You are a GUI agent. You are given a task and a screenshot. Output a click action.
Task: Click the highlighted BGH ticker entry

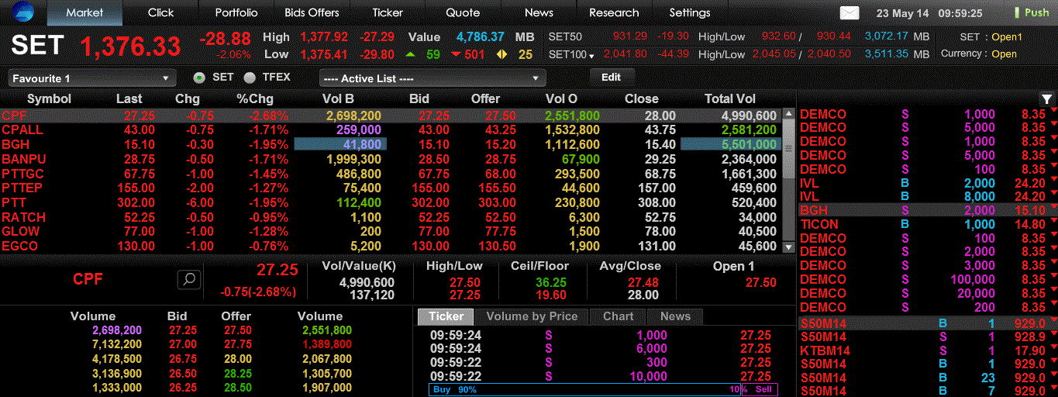pyautogui.click(x=928, y=210)
